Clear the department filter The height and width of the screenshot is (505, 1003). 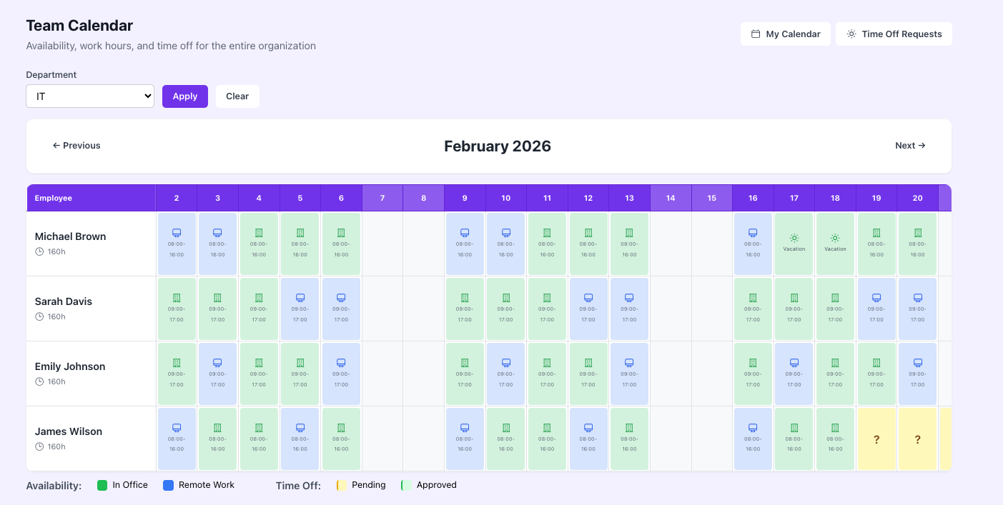(x=237, y=96)
